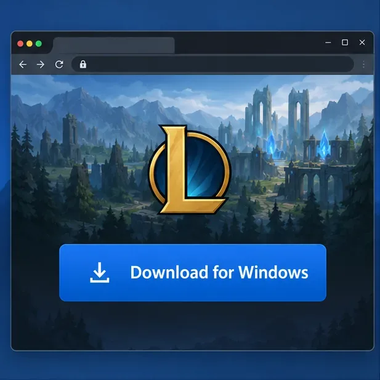The width and height of the screenshot is (380, 380).
Task: Click the empty address bar field
Action: [212, 64]
